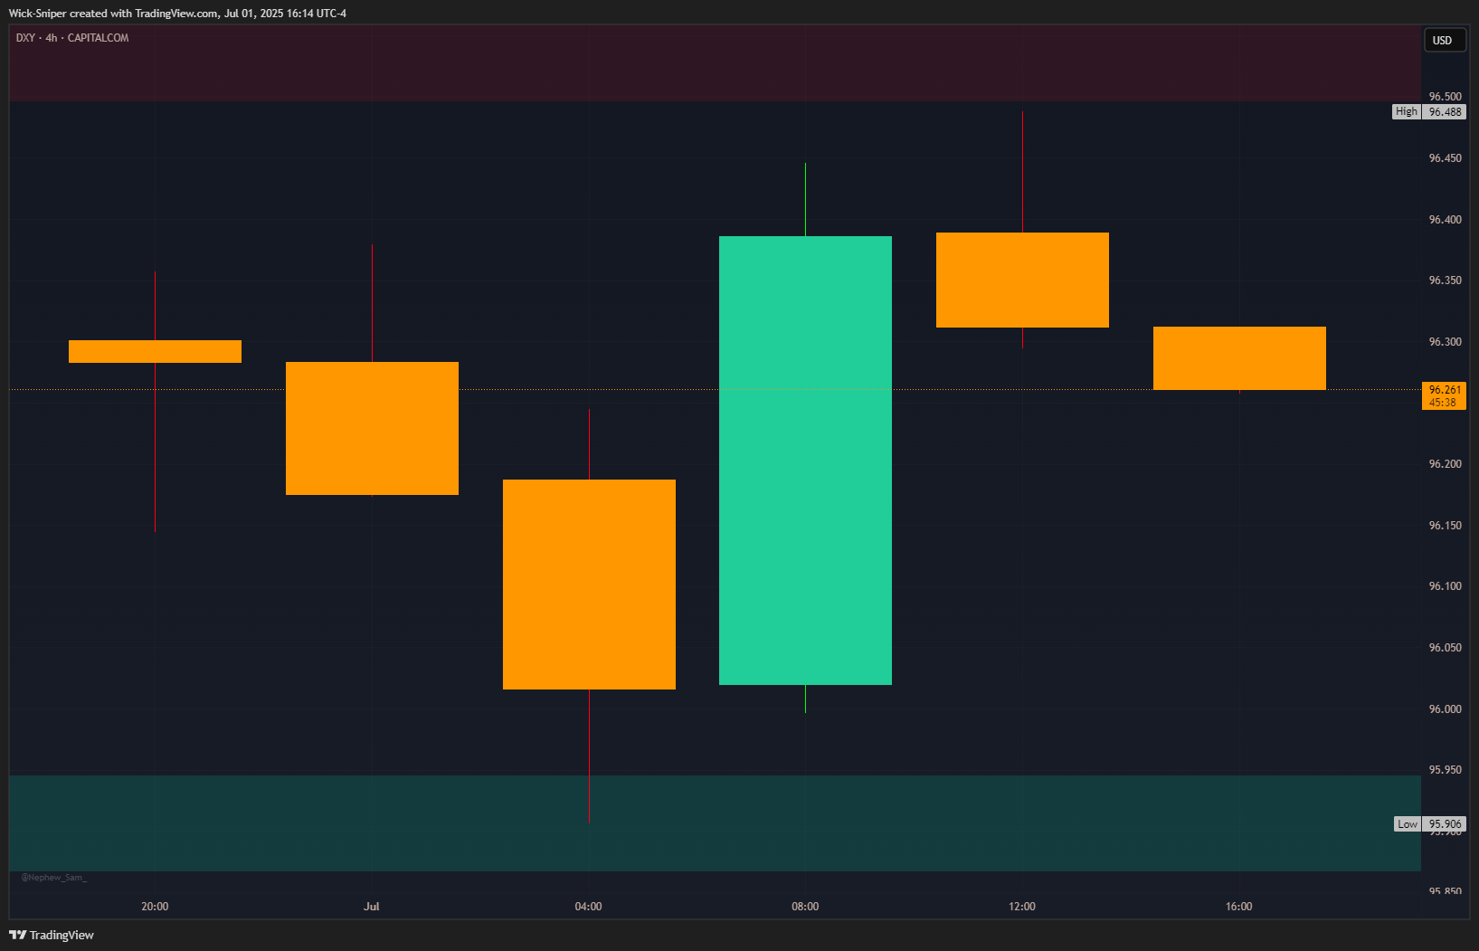Select the High 96.488 price label
Viewport: 1479px width, 951px height.
1429,112
